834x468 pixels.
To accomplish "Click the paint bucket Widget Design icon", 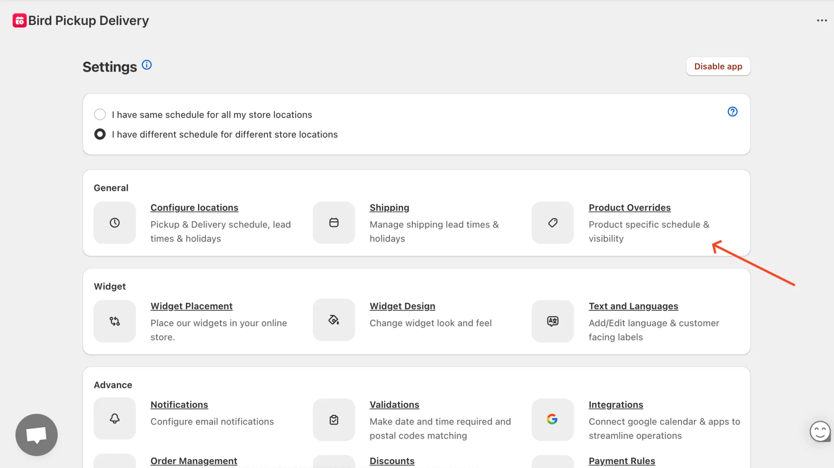I will 334,320.
